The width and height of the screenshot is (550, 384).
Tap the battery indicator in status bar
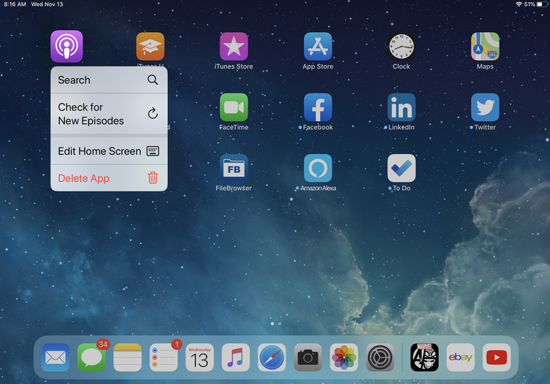pyautogui.click(x=542, y=4)
